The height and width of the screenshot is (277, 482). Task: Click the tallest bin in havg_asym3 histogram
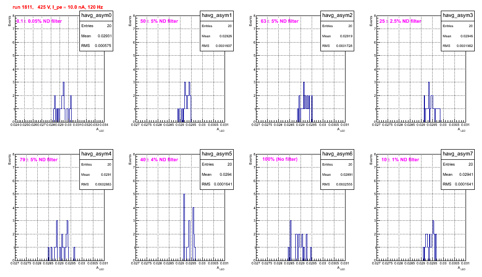pyautogui.click(x=429, y=102)
